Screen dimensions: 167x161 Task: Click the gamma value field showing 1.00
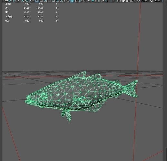click(158, 1)
